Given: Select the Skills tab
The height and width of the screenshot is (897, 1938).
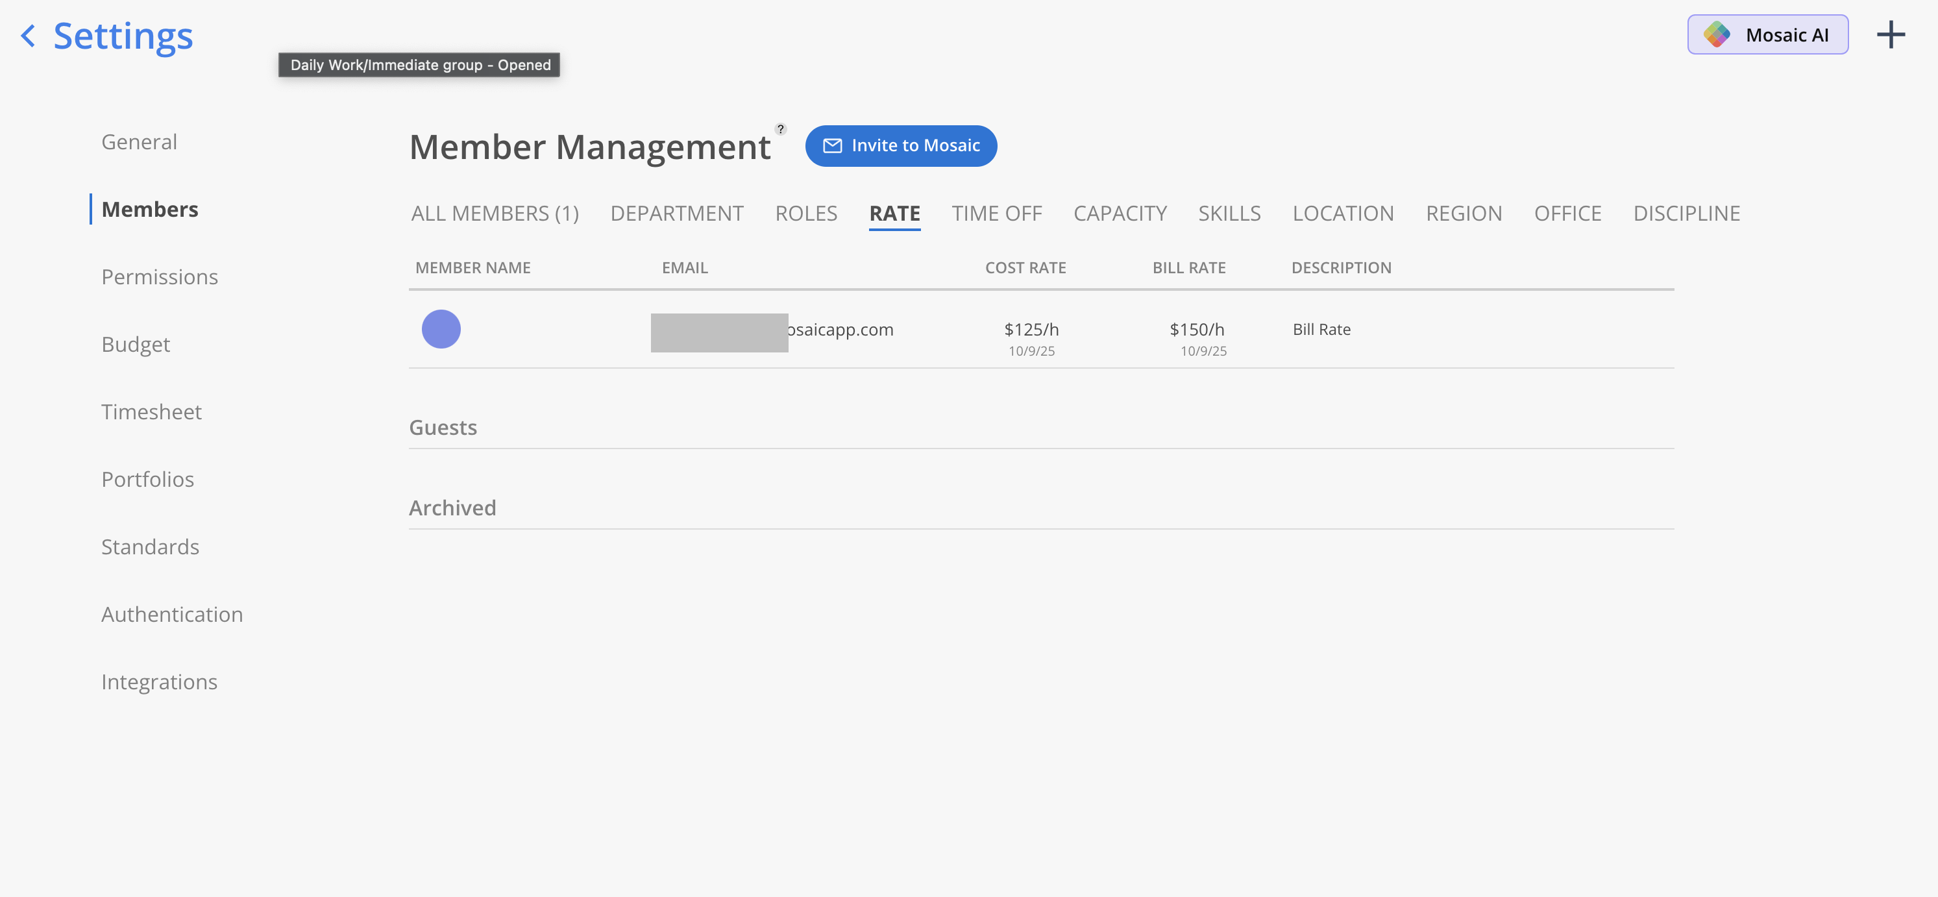Looking at the screenshot, I should (x=1229, y=214).
